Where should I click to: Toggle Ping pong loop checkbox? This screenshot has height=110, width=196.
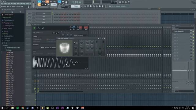point(47,54)
